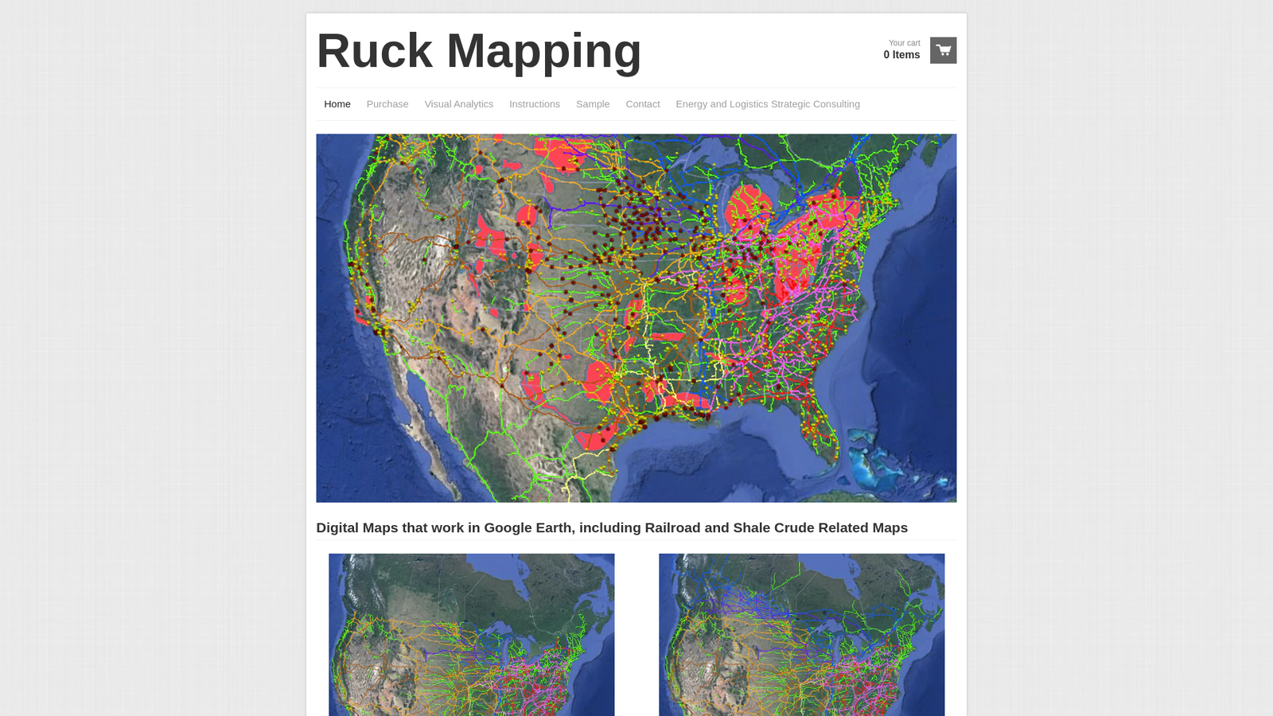The width and height of the screenshot is (1273, 716).
Task: Open the shopping cart icon
Action: (x=943, y=50)
